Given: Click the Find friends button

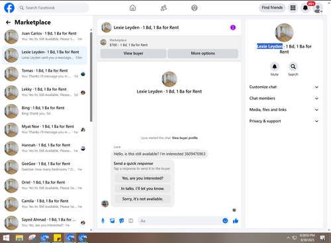Looking at the screenshot, I should (x=272, y=8).
